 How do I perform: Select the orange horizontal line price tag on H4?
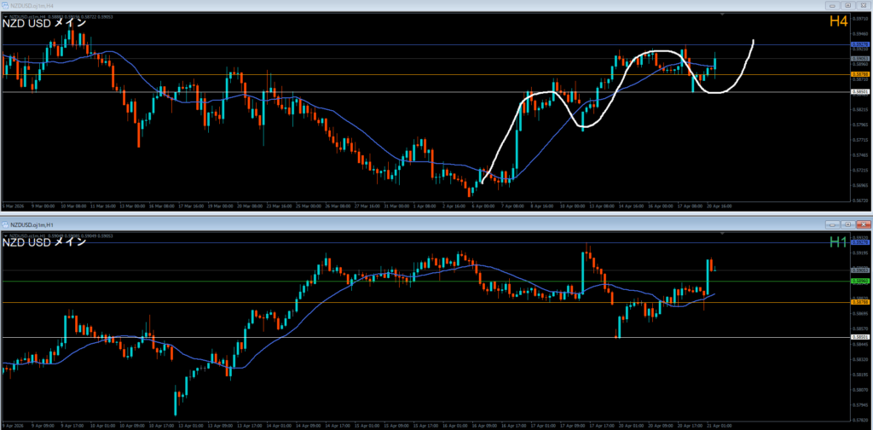[861, 74]
